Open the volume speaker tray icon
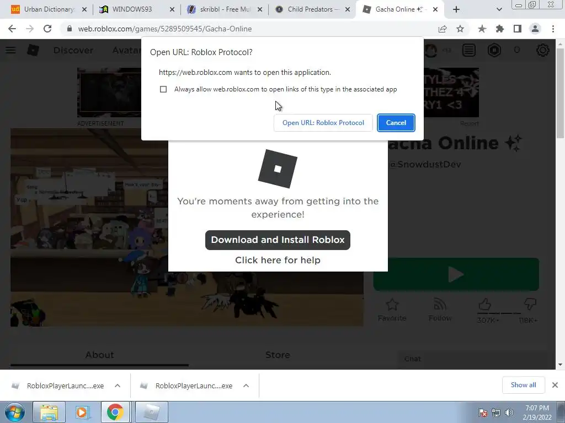 (x=509, y=412)
